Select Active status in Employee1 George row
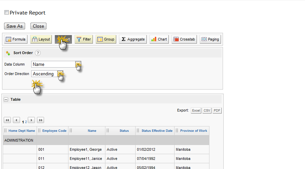Screen dimensions: 305x169 (x=120, y=149)
